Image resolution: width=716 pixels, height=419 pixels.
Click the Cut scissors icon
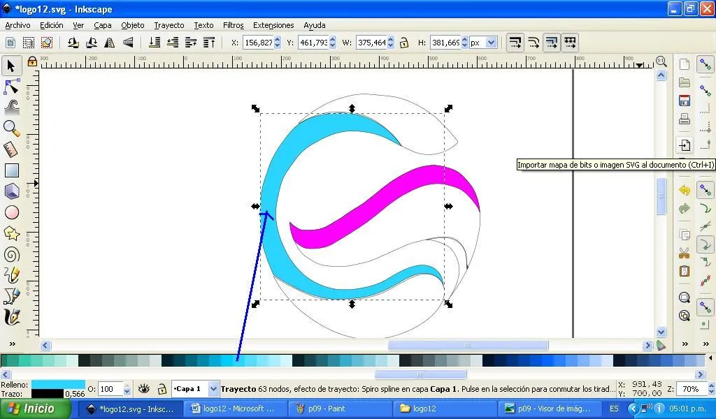(x=684, y=253)
